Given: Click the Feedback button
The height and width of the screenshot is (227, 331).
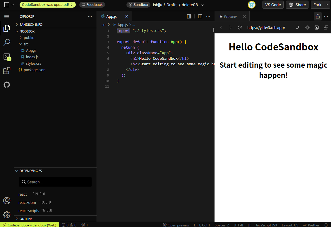Looking at the screenshot, I should click(92, 5).
